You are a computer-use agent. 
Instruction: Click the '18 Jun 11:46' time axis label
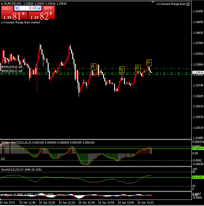27,202
